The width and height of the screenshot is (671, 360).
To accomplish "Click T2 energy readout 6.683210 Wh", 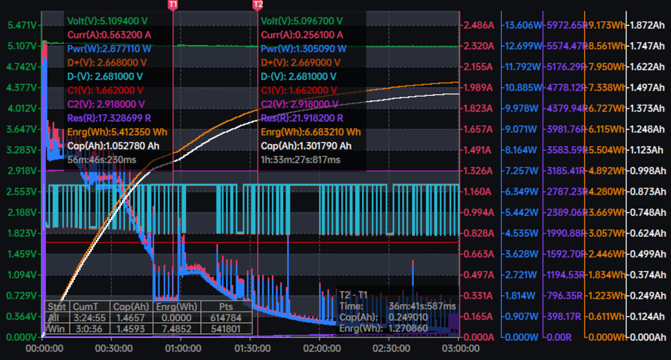I will tap(311, 132).
